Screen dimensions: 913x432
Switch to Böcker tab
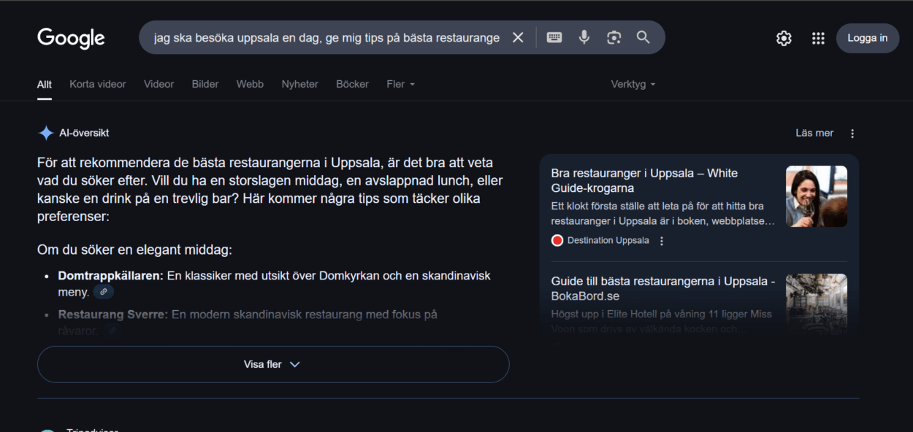click(x=353, y=84)
